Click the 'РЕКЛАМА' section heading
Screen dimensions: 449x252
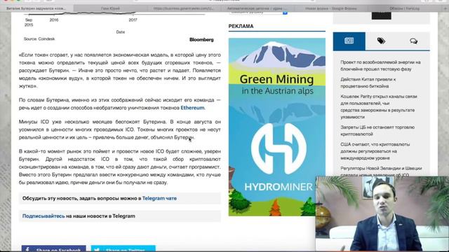(241, 27)
